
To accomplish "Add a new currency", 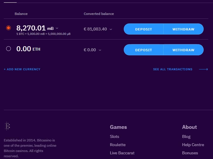I will [x=22, y=69].
